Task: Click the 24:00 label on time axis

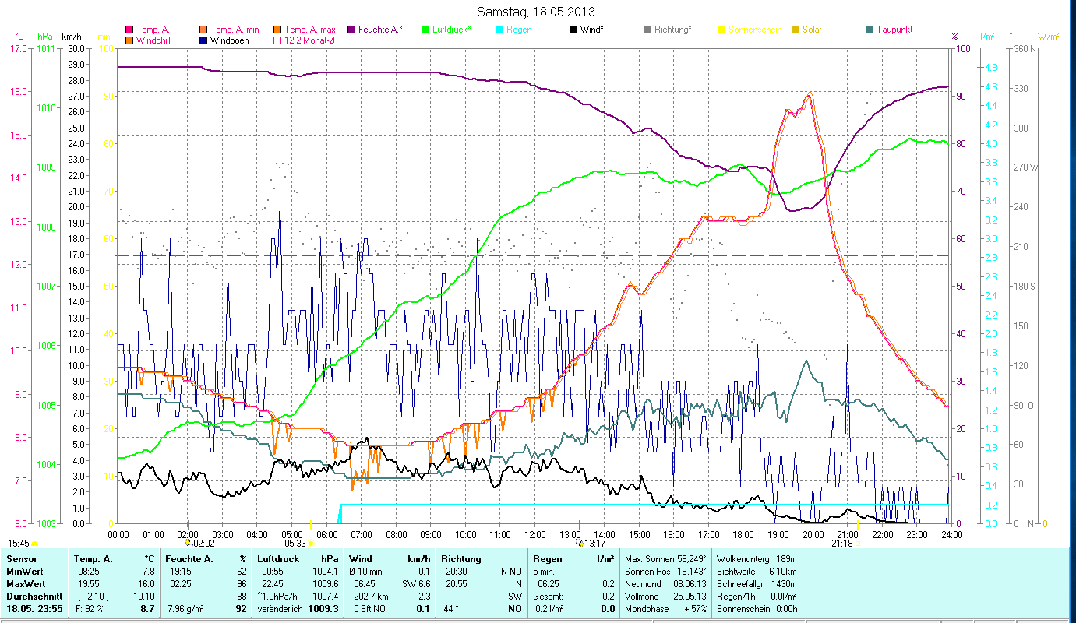Action: point(952,534)
